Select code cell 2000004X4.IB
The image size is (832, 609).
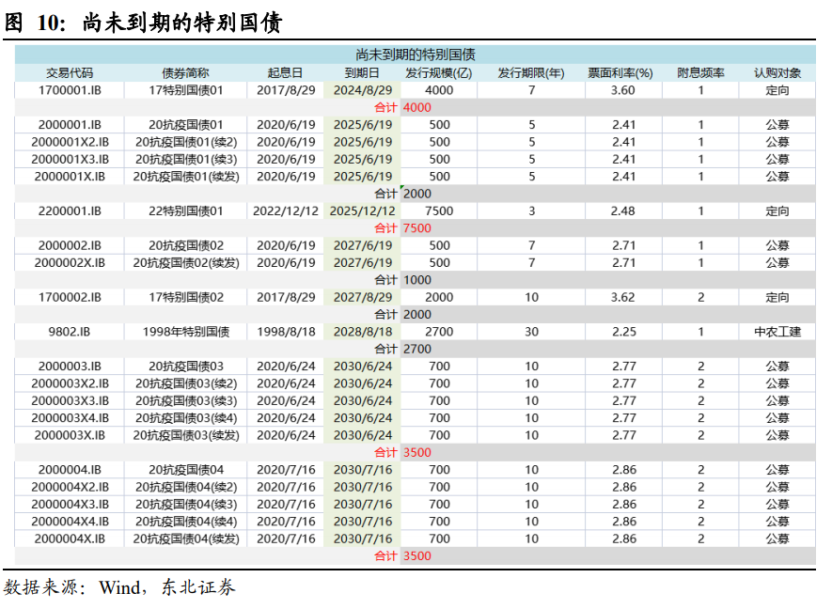(x=70, y=522)
